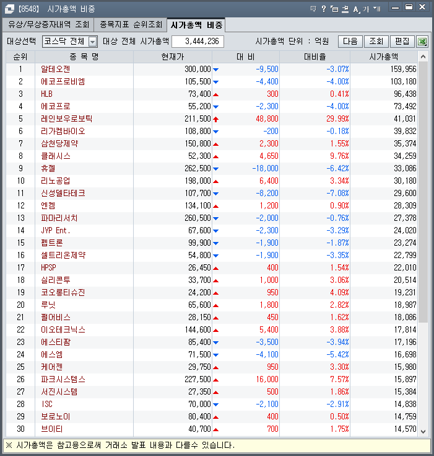Select stock 신성델타테크
Image resolution: width=434 pixels, height=456 pixels.
(63, 194)
